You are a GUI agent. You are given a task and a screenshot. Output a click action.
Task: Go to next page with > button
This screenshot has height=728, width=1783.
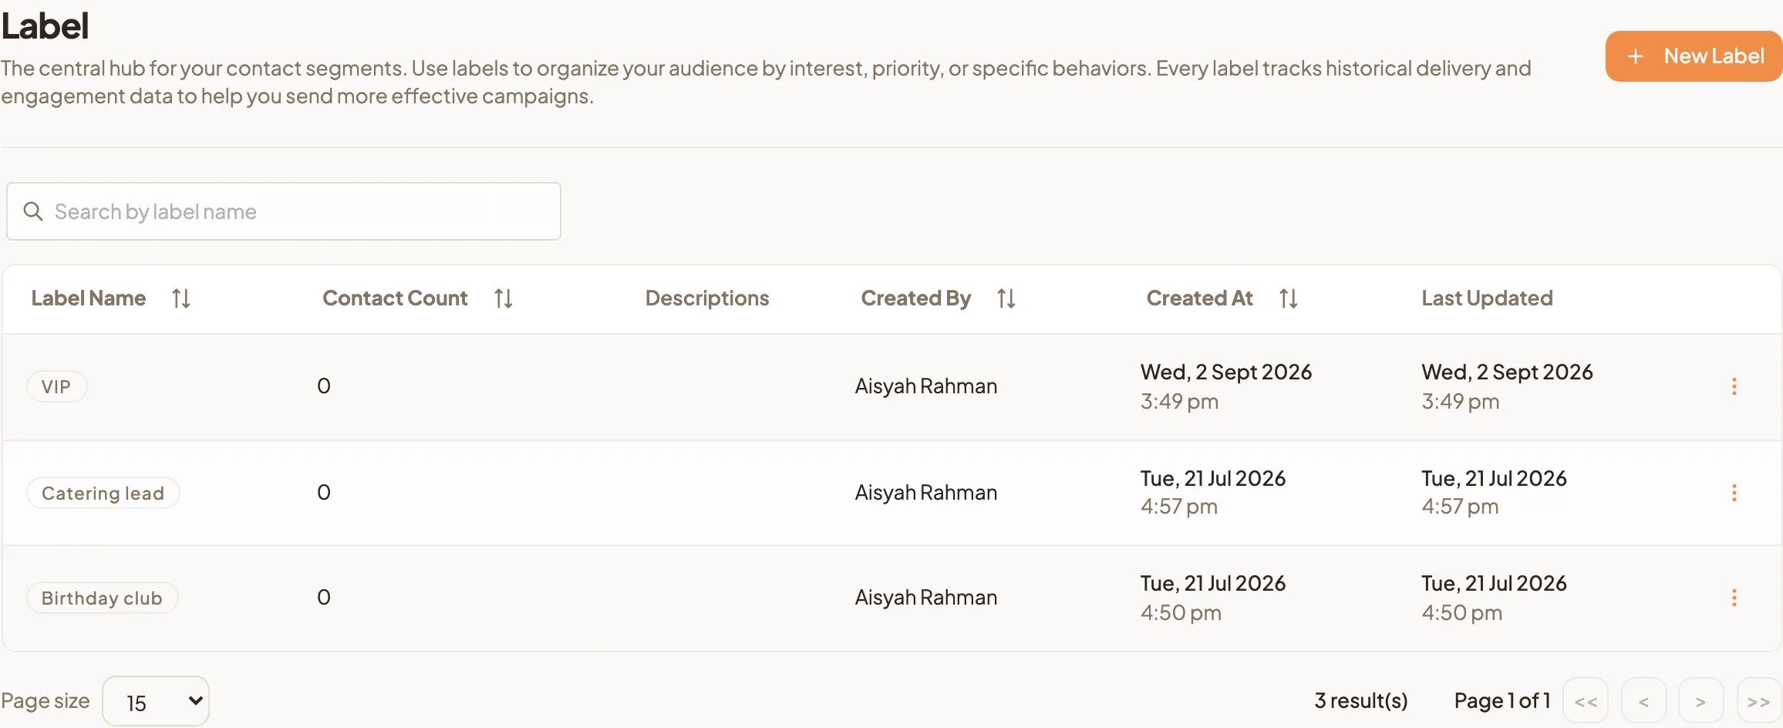pyautogui.click(x=1700, y=701)
